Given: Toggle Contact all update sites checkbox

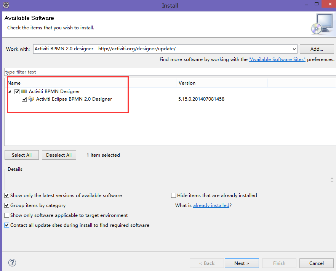Looking at the screenshot, I should 7,225.
